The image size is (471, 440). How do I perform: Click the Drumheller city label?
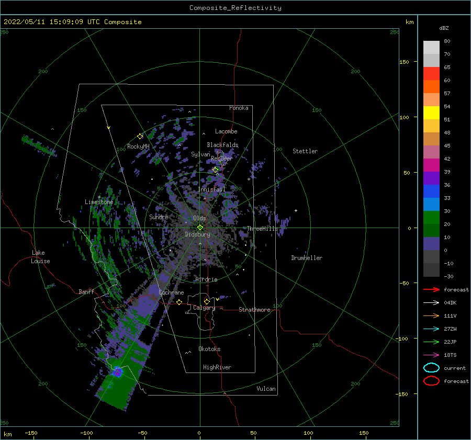307,258
